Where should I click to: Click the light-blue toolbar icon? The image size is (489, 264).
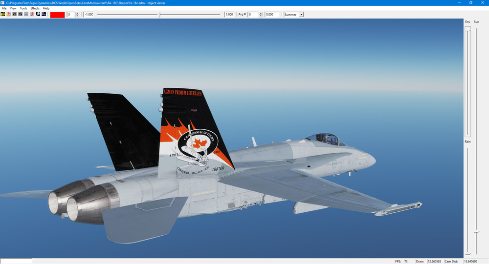(26, 14)
